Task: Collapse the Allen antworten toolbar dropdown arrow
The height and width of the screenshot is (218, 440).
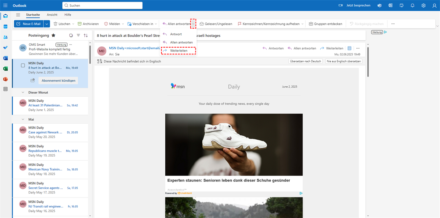Action: (193, 24)
